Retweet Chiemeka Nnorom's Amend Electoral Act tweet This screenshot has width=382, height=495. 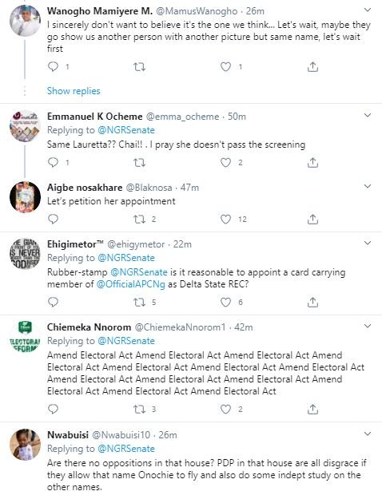139,409
